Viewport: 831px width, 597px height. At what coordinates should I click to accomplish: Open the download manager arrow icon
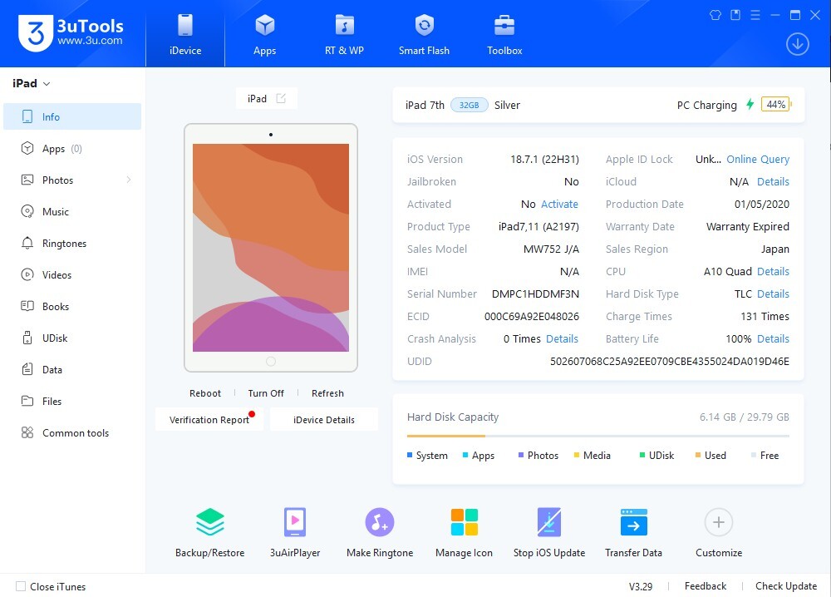tap(797, 44)
